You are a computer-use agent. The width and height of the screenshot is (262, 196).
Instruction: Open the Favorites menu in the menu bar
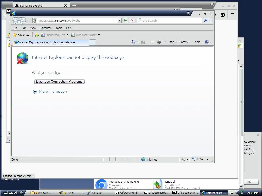46,28
